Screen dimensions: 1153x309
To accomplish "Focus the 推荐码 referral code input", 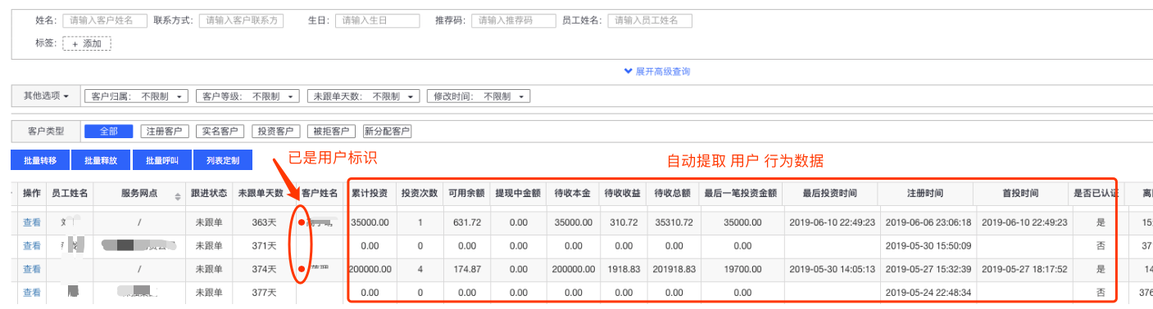I will (x=513, y=21).
